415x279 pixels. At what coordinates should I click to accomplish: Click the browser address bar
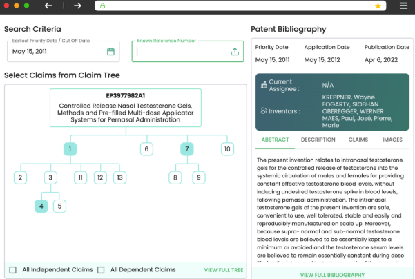(x=240, y=6)
